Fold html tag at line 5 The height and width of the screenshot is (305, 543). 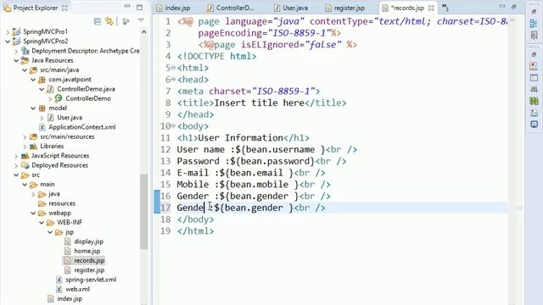(x=173, y=68)
